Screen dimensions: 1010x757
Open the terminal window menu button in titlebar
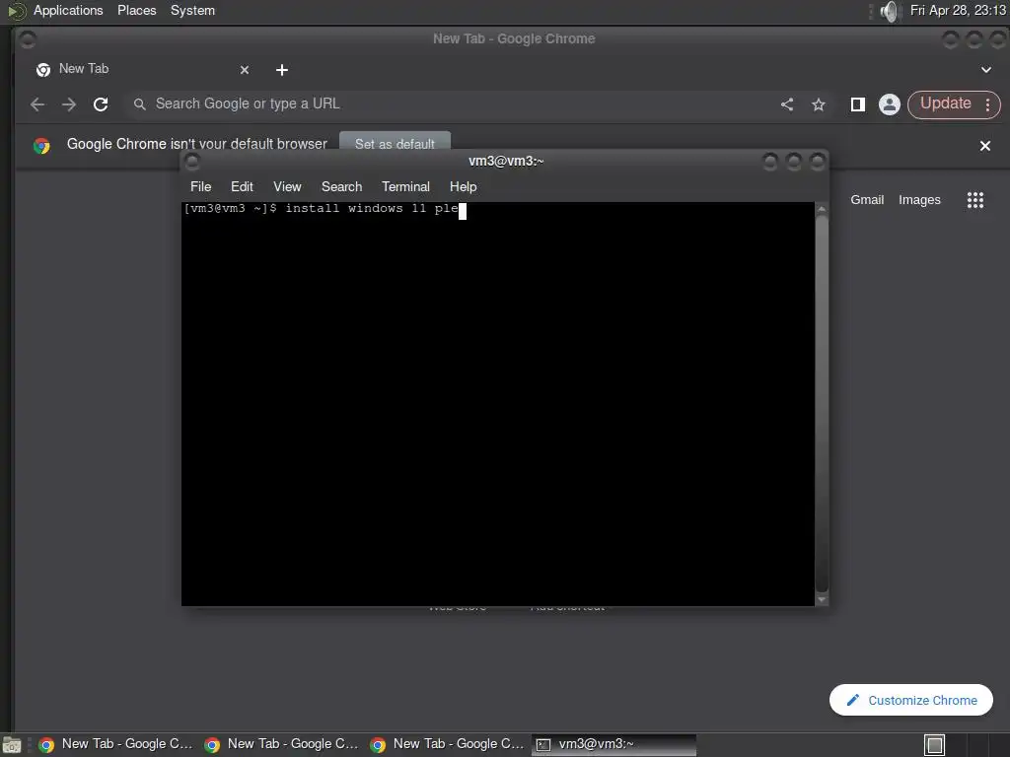(x=192, y=162)
